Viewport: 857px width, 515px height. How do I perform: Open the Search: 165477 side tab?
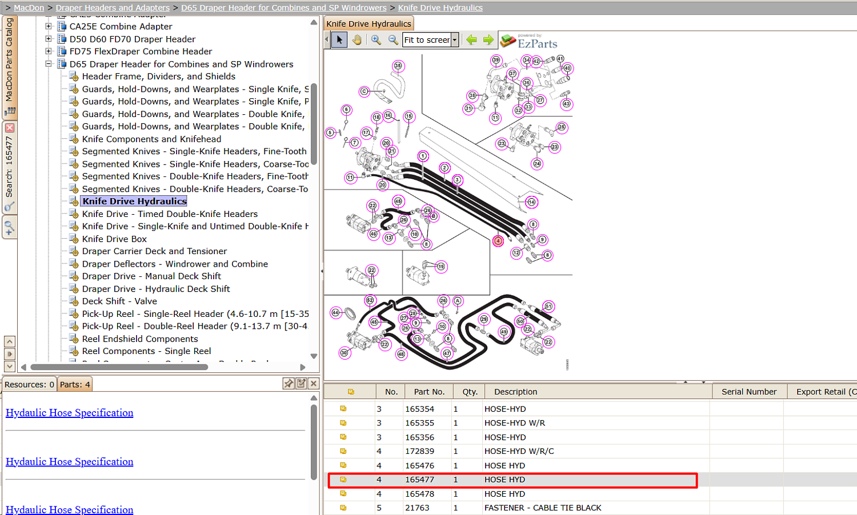tap(10, 167)
